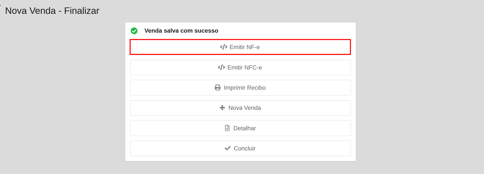
Task: Click the word 'Finalizar' in page heading
Action: (81, 11)
